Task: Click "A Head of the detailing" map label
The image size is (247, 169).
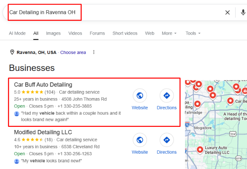Action: coord(235,116)
